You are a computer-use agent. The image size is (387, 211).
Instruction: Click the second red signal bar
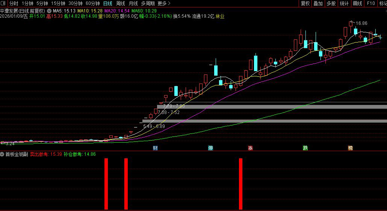tap(126, 184)
